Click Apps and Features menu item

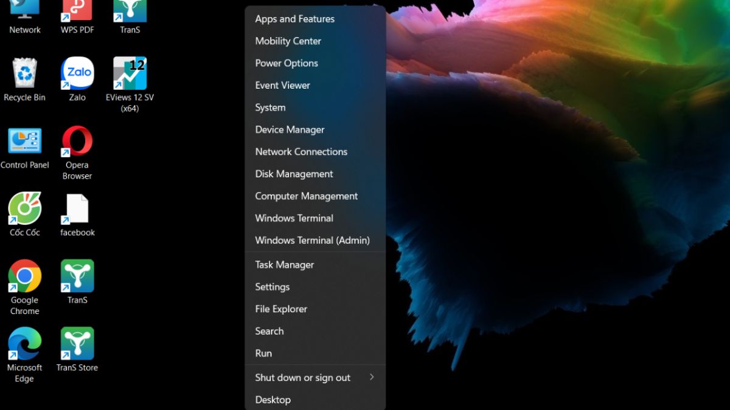294,19
